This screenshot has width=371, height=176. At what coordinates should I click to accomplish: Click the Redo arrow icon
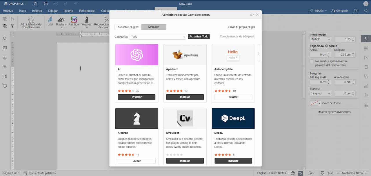(x=66, y=4)
